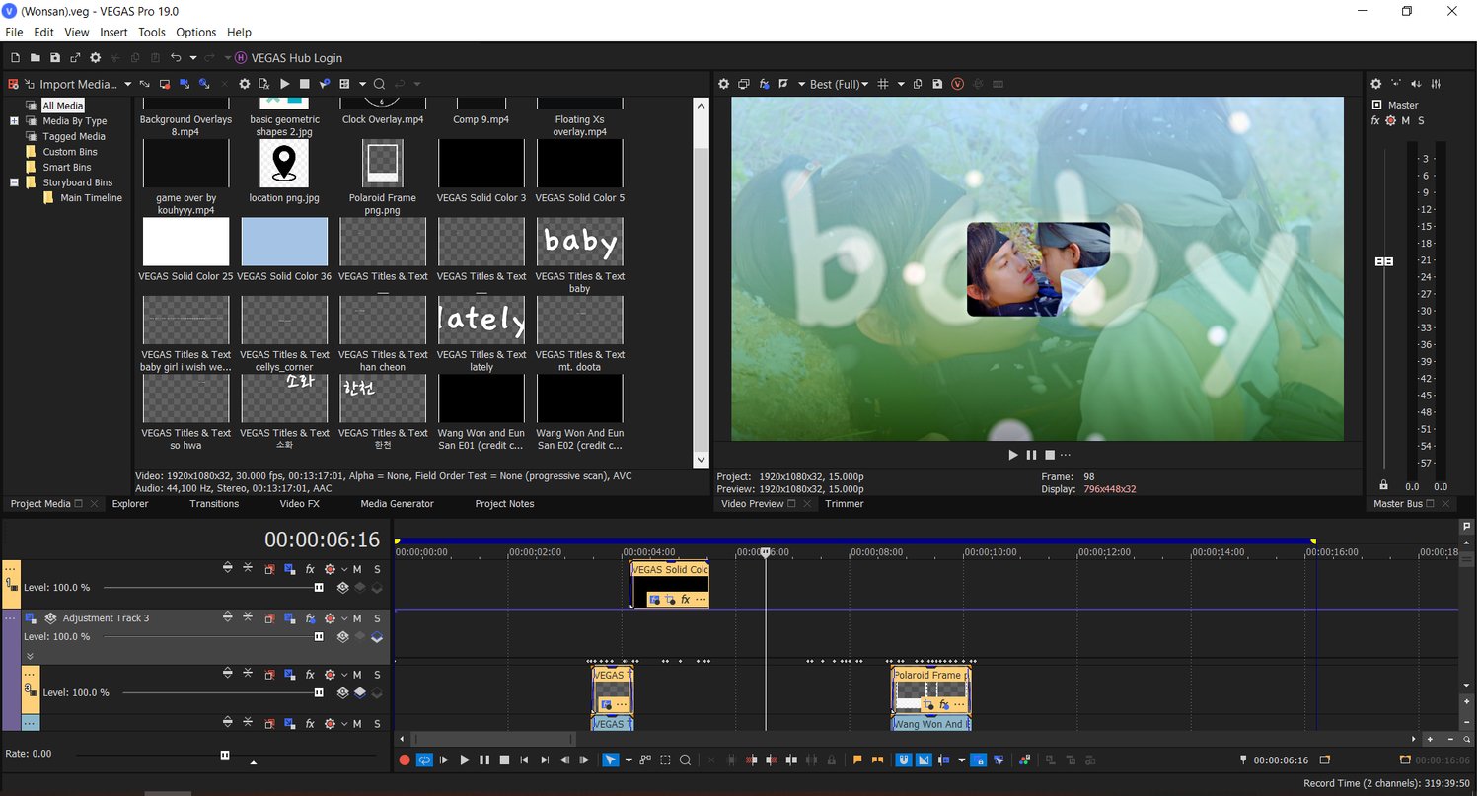Click the red Record button in transport bar
1480x796 pixels.
pos(405,760)
